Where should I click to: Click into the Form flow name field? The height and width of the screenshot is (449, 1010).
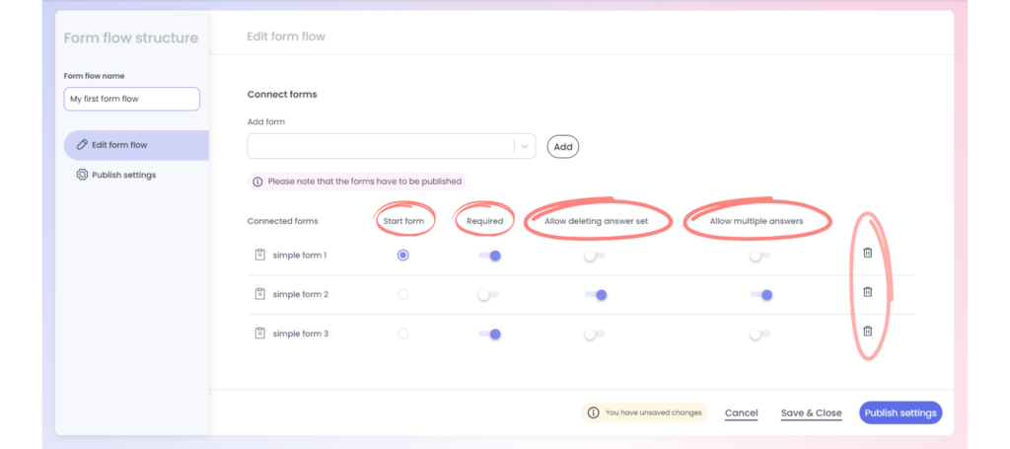click(x=131, y=100)
